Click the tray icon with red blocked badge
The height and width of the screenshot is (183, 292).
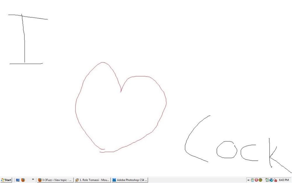coord(275,180)
